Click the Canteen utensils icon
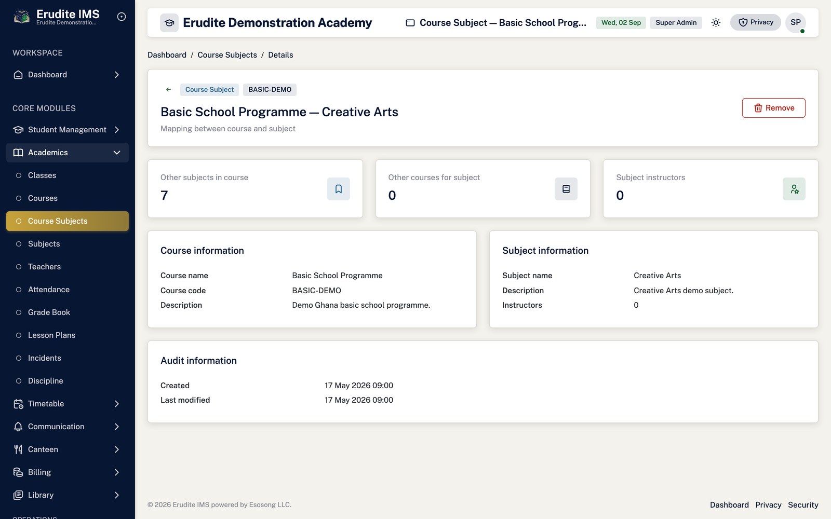831x519 pixels. click(x=18, y=449)
